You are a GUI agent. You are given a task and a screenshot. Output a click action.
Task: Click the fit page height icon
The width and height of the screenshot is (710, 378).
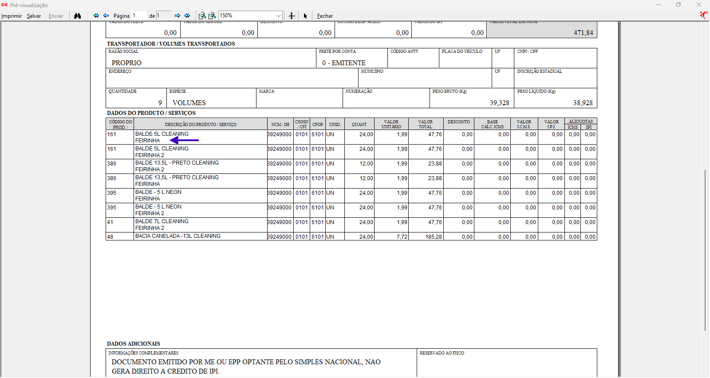coord(292,16)
